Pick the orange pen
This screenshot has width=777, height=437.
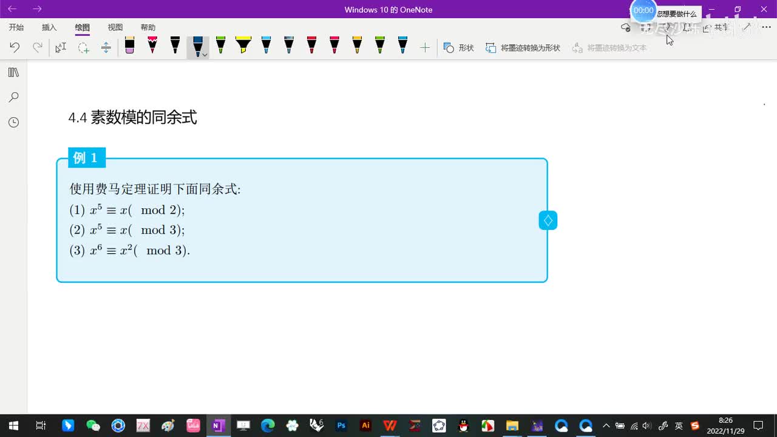click(357, 46)
